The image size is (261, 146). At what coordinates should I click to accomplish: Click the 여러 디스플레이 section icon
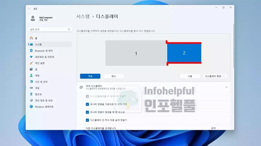81,87
